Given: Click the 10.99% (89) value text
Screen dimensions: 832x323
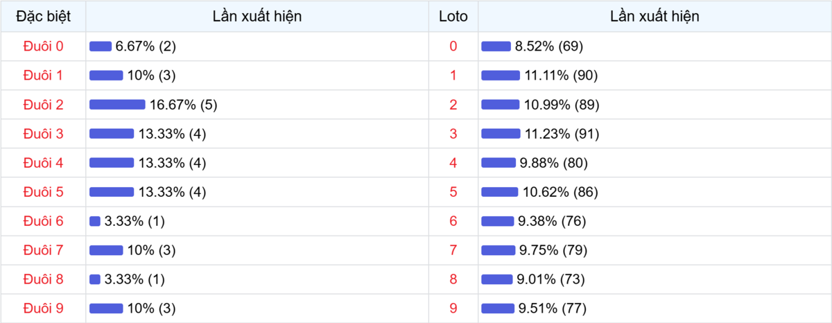Looking at the screenshot, I should (561, 105).
